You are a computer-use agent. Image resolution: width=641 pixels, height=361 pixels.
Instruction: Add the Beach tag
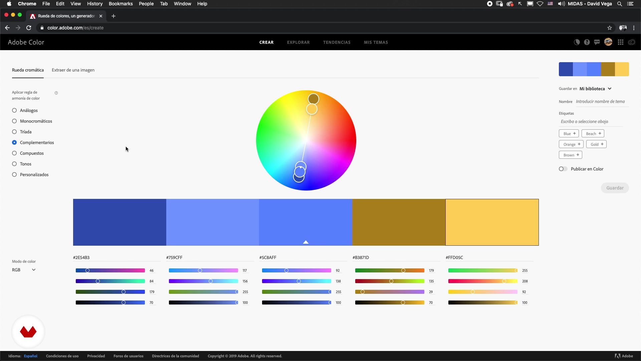[594, 133]
